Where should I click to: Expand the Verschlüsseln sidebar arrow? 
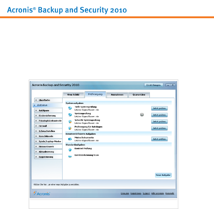pos(36,136)
